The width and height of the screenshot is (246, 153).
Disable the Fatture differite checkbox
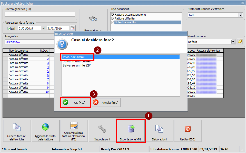point(113,18)
